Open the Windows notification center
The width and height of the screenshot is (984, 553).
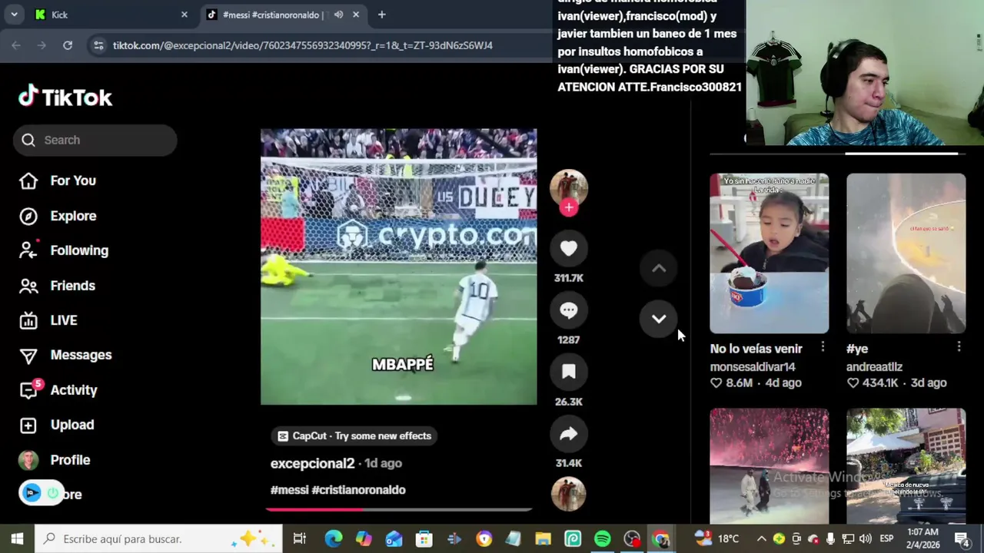click(962, 538)
